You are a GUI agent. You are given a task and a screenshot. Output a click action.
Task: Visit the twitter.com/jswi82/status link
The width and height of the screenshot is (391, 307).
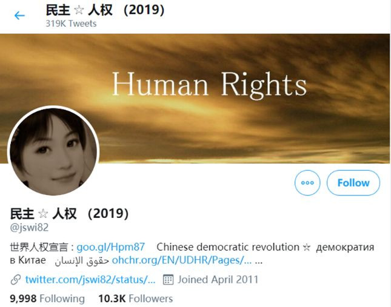[x=90, y=279]
